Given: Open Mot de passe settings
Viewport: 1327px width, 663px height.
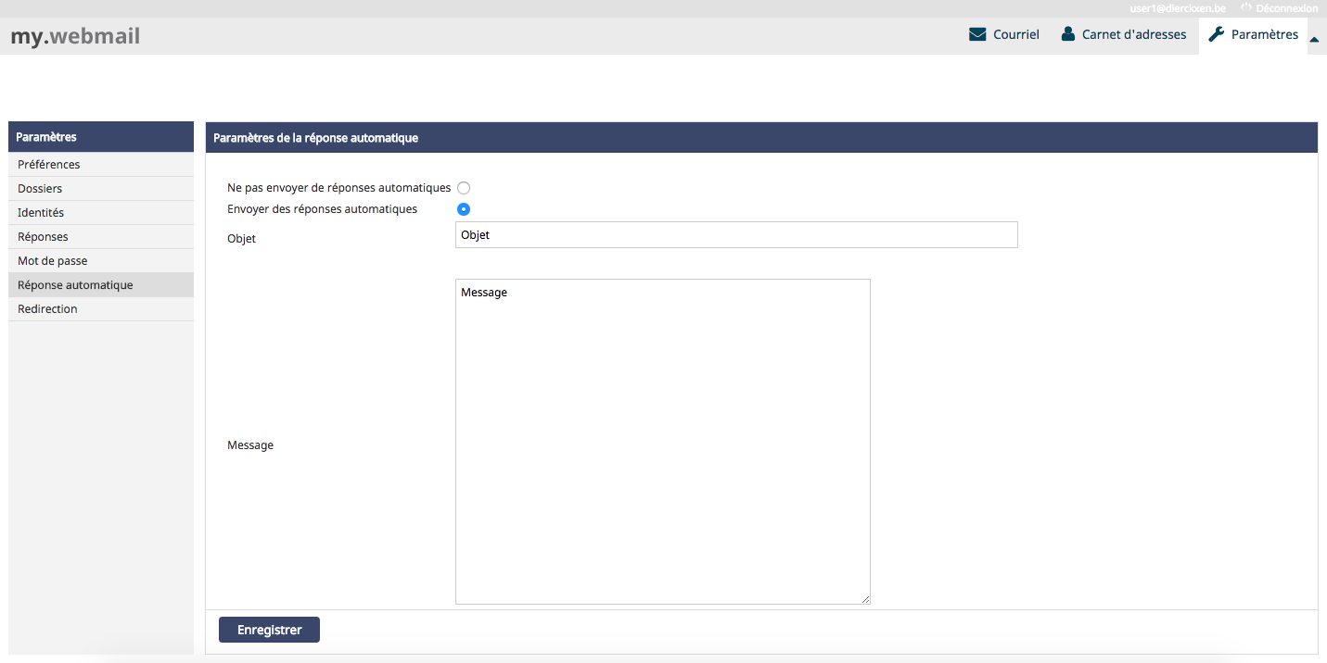Looking at the screenshot, I should [x=53, y=261].
